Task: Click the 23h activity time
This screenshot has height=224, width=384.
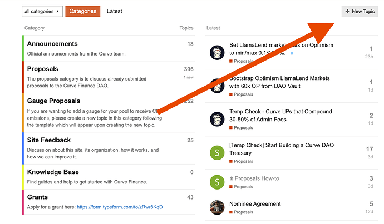Action: click(x=369, y=57)
